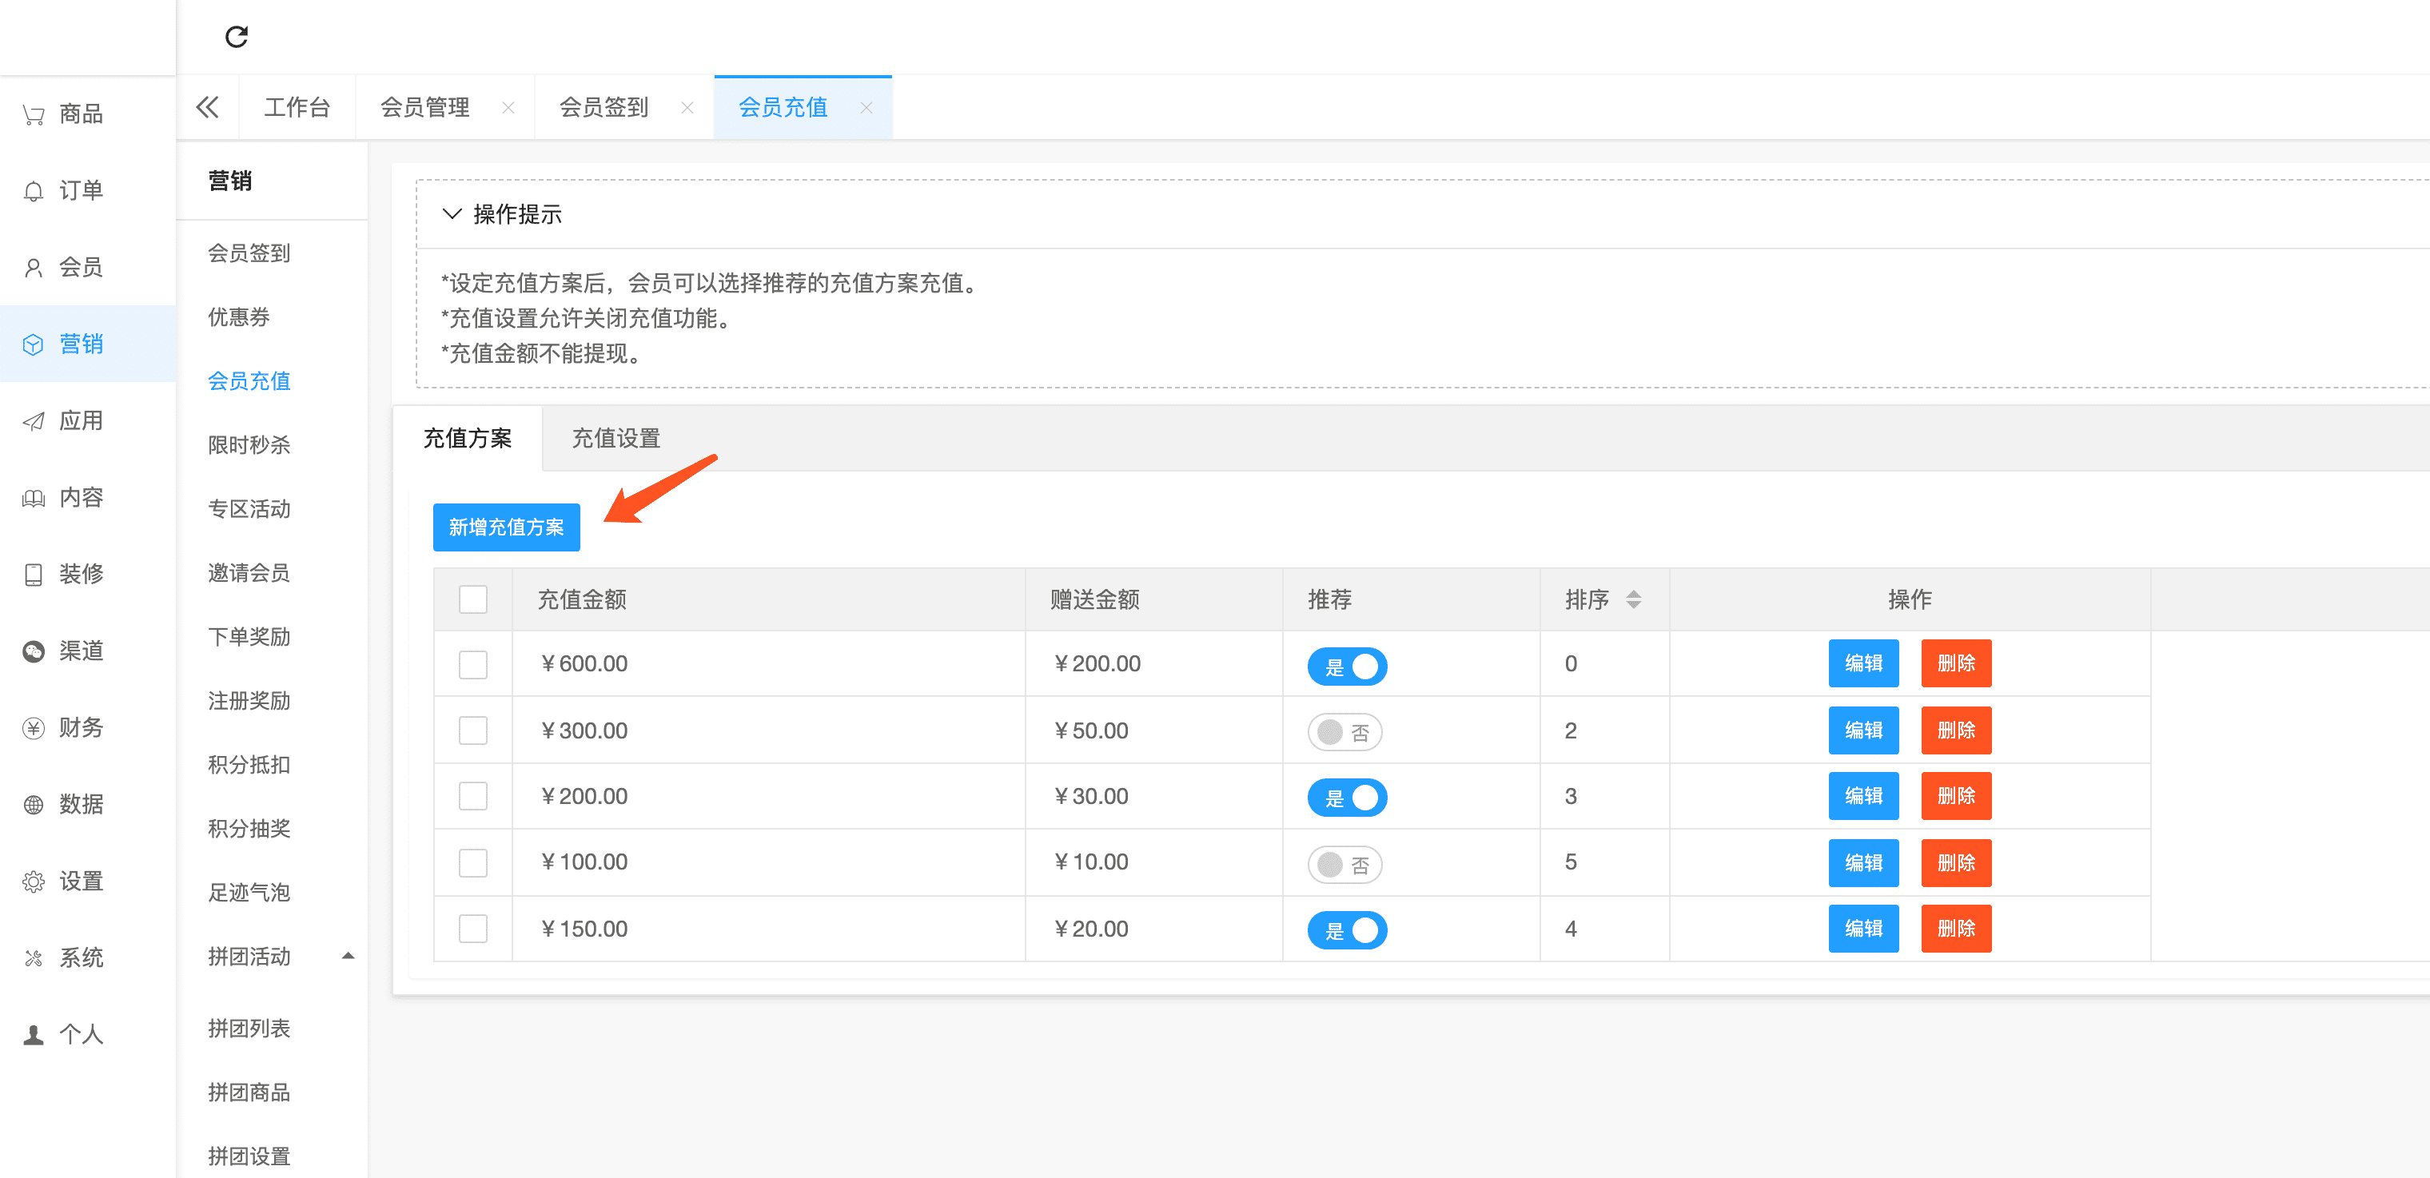Screen dimensions: 2430x1178
Task: Sort the table by 排序 column
Action: 1633,600
